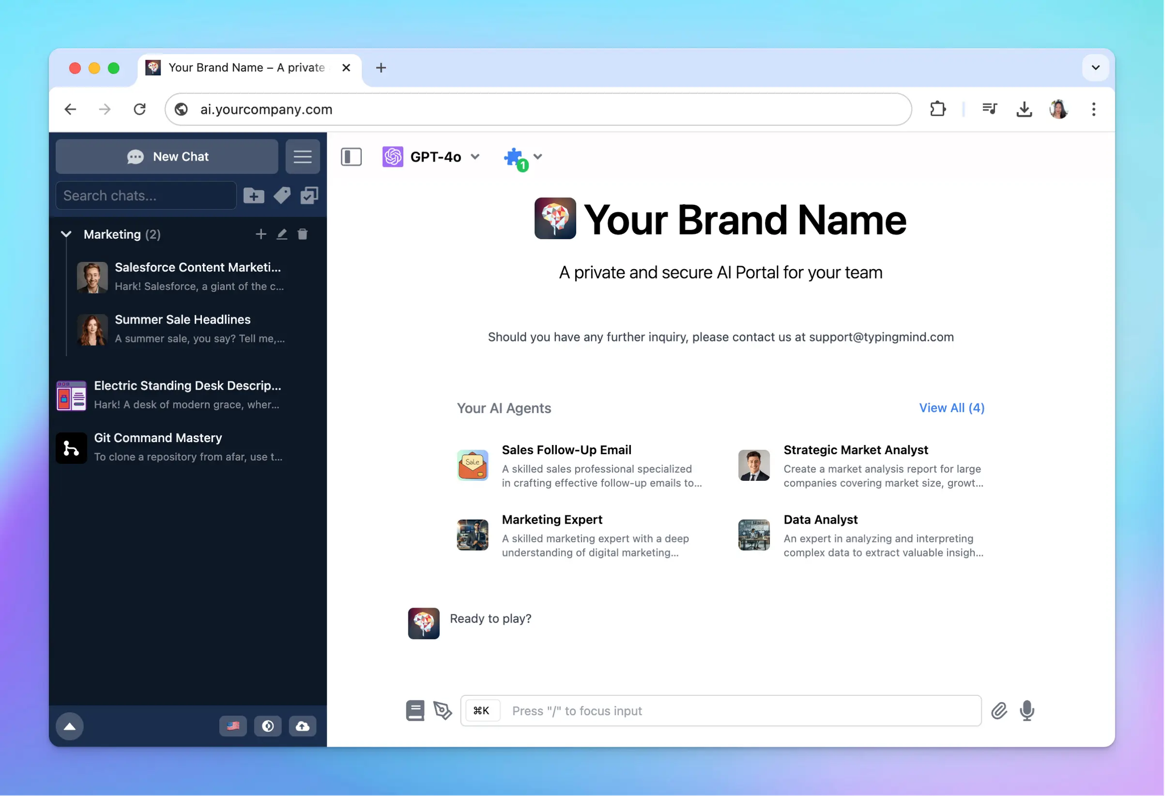Focus the Search chats field

(x=146, y=196)
